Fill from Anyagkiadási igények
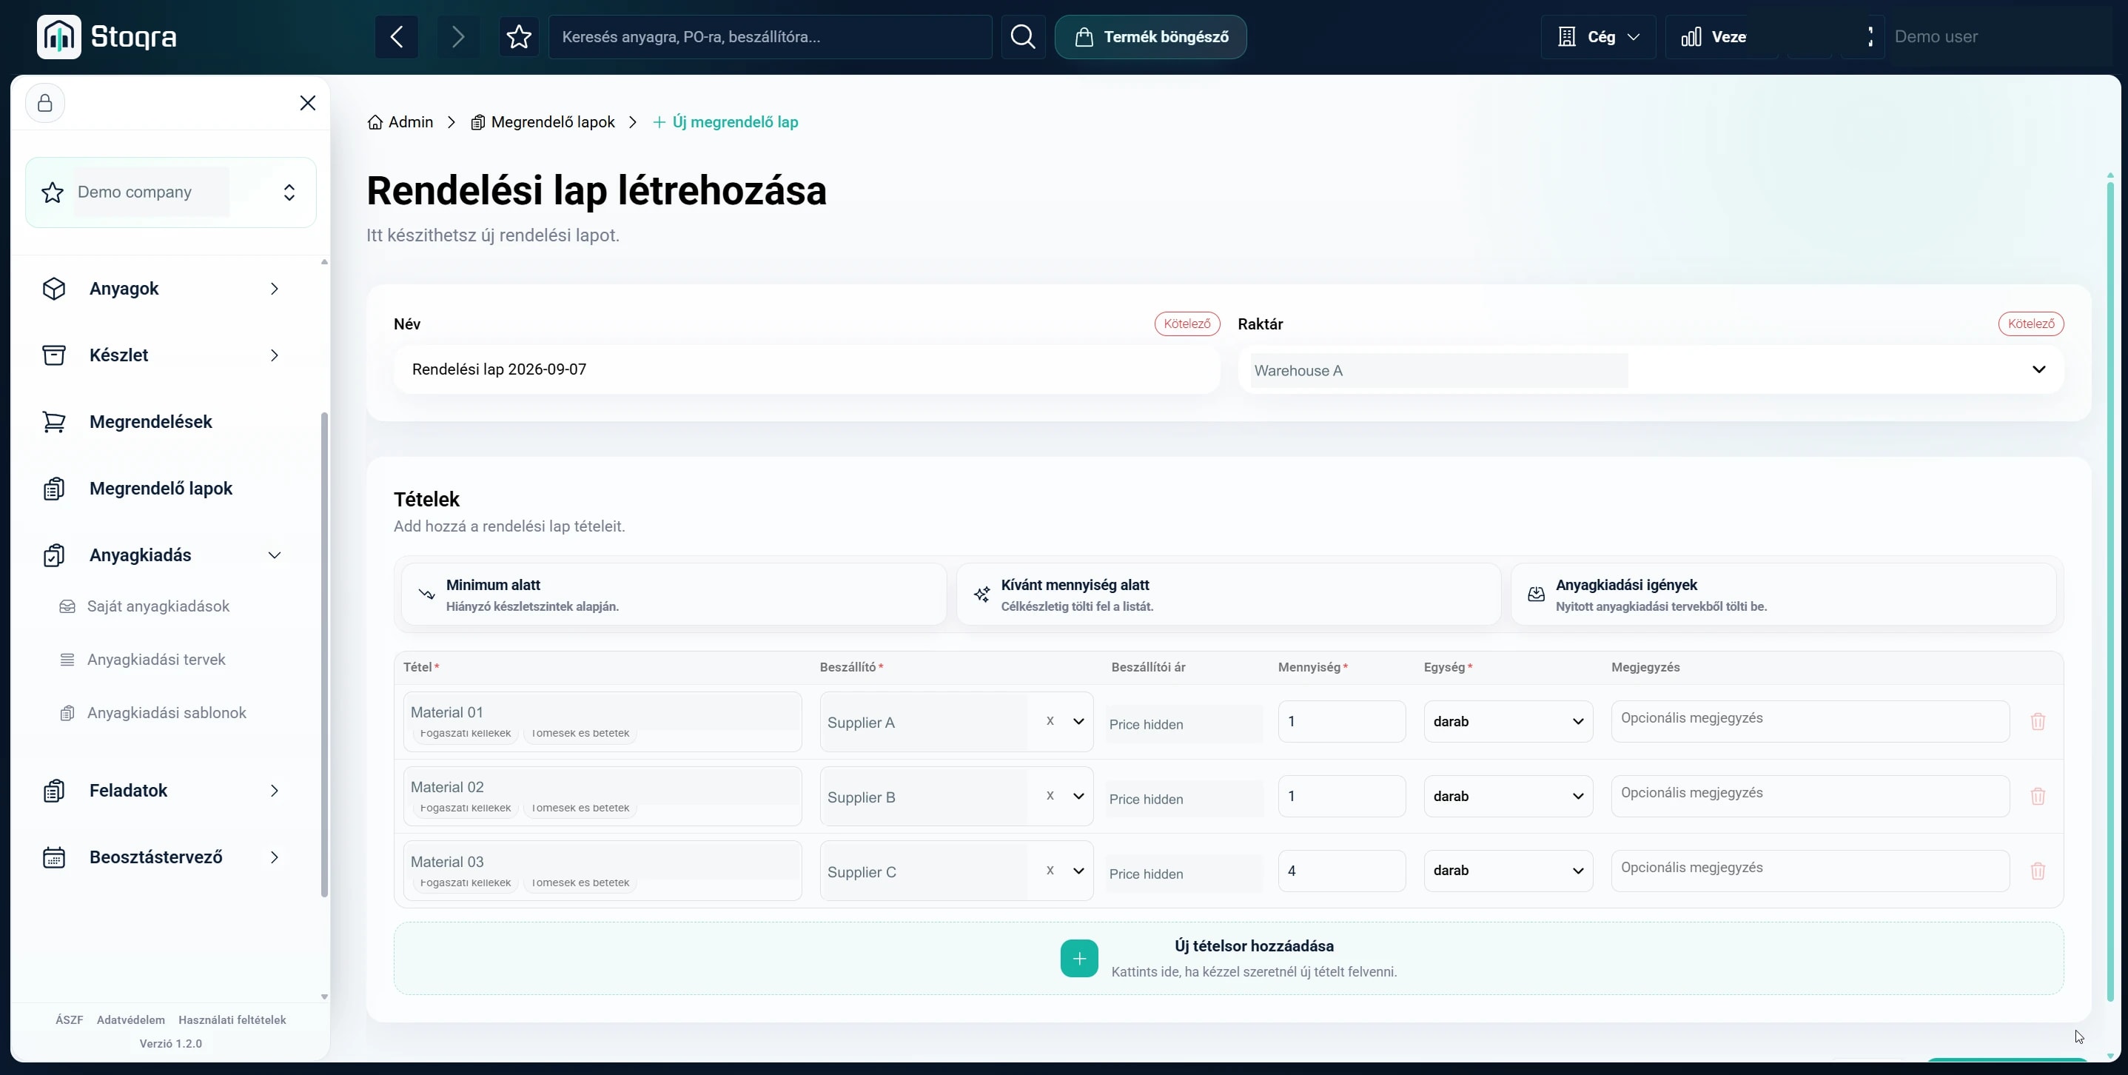This screenshot has width=2128, height=1075. 1782,594
